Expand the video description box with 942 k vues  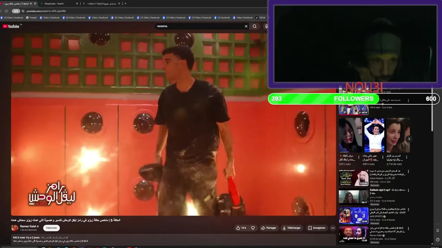coord(173,240)
